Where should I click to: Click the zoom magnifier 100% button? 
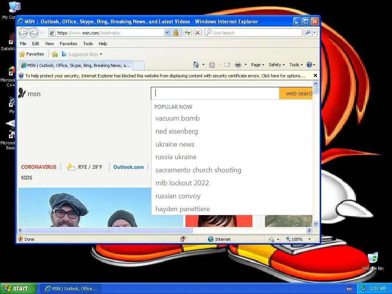pos(294,239)
